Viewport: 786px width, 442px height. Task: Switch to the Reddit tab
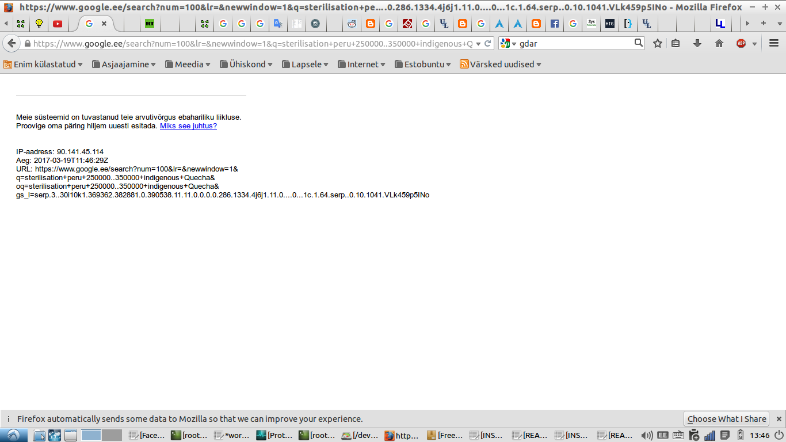[x=352, y=24]
